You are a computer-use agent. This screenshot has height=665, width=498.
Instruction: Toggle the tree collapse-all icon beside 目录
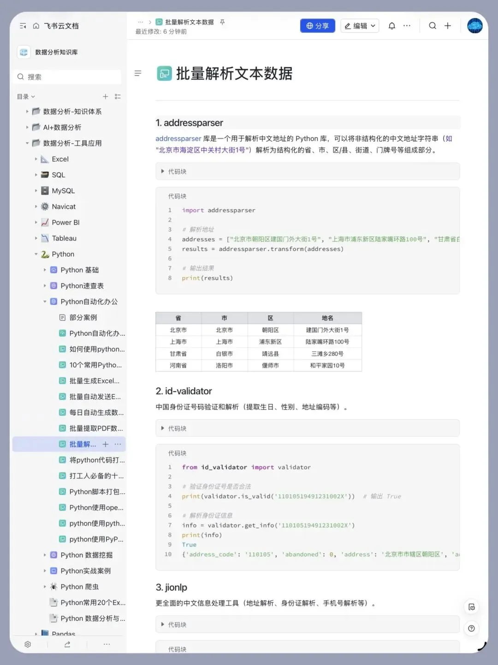[118, 97]
